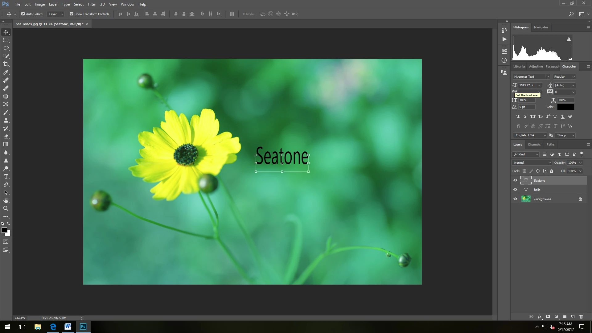Select the Crop tool
The image size is (592, 333).
(6, 64)
